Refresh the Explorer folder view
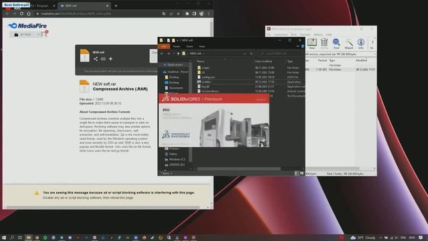 (251, 54)
